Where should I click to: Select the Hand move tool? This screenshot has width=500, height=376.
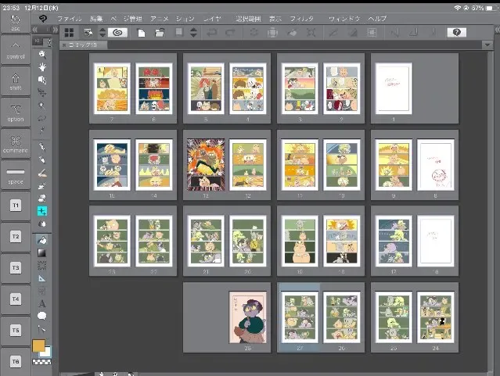point(42,67)
